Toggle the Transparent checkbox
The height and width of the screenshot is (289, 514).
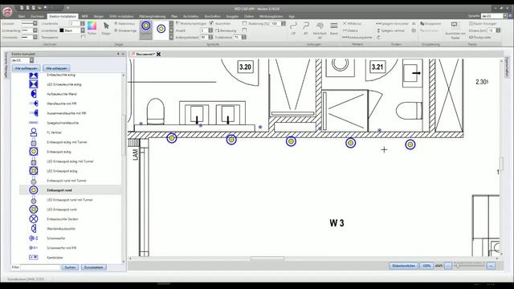tap(83, 38)
